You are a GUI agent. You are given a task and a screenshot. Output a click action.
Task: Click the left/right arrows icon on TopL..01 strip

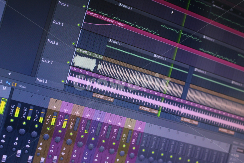coord(52,151)
